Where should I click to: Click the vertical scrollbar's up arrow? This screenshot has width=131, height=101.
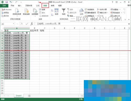[129, 28]
